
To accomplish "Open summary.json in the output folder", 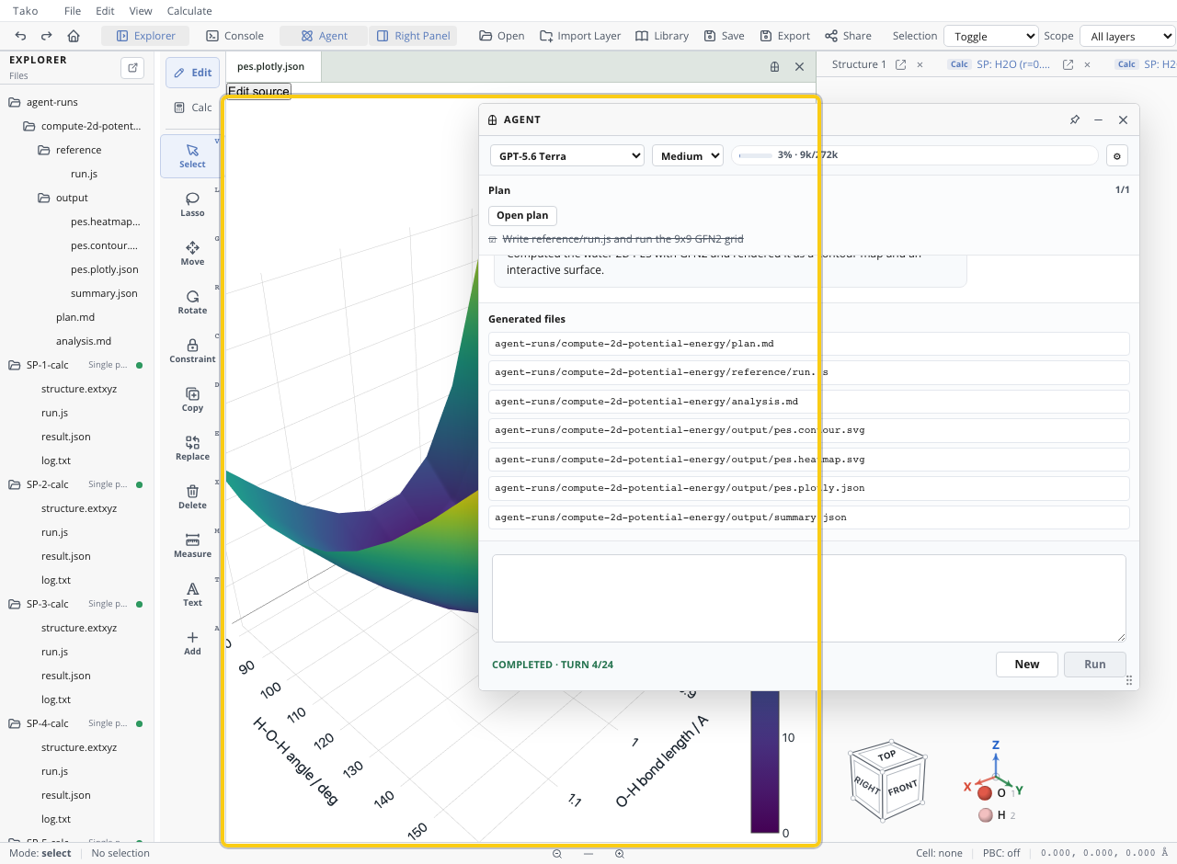I will (104, 293).
